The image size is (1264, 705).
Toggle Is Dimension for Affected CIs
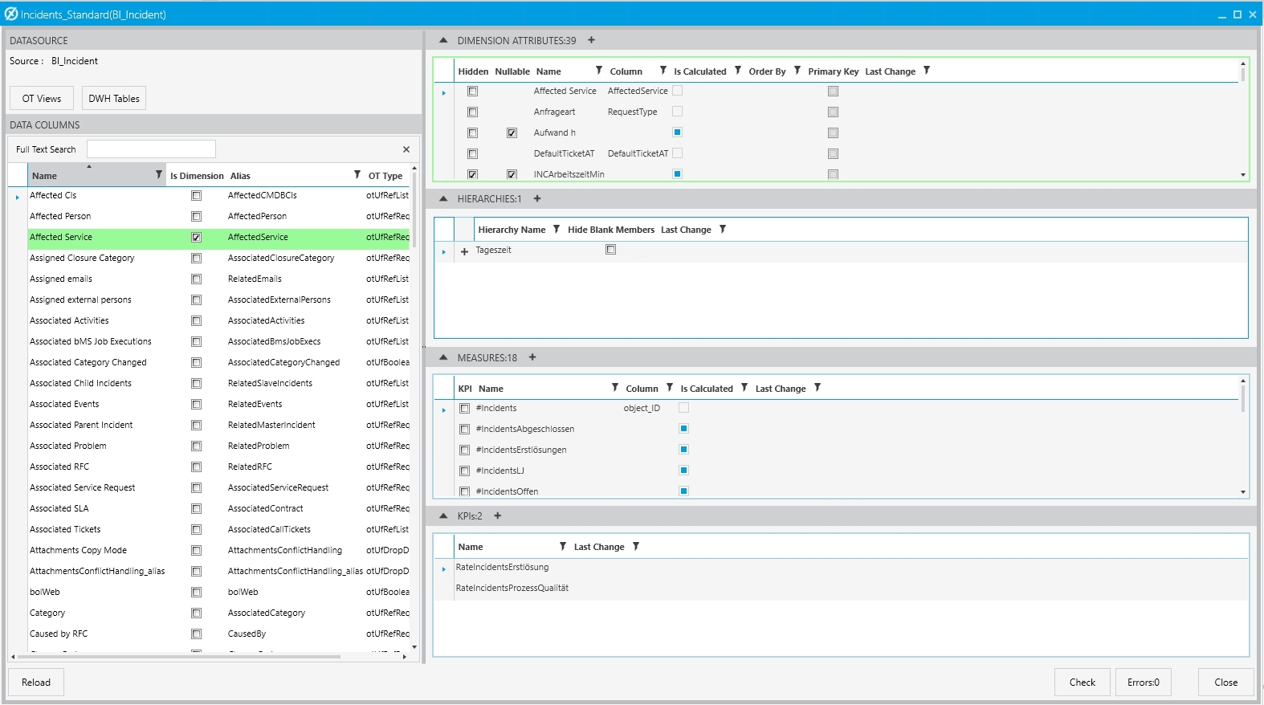tap(196, 195)
